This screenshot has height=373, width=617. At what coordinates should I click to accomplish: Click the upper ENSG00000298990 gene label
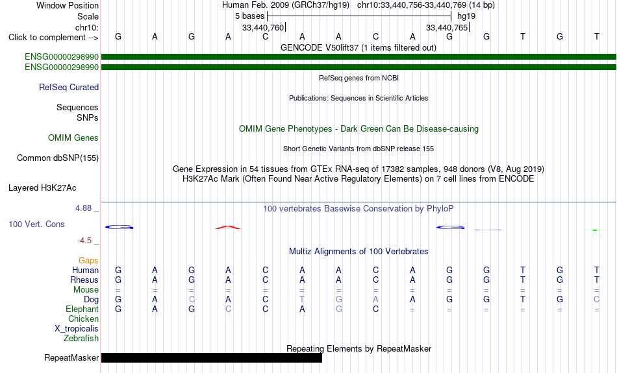(62, 57)
